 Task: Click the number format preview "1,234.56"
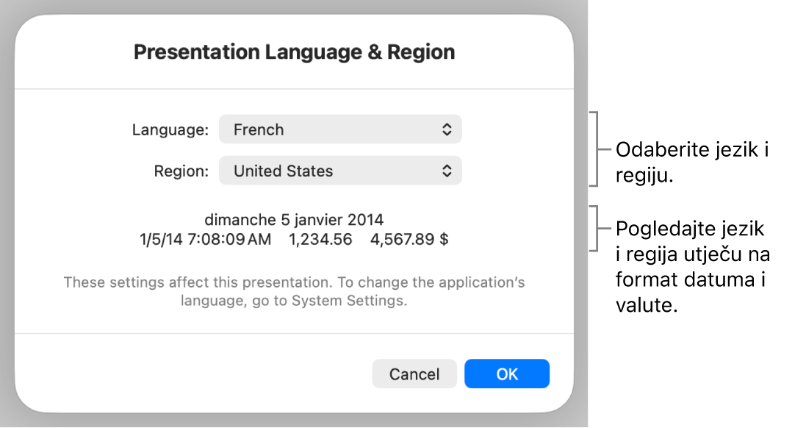point(320,239)
